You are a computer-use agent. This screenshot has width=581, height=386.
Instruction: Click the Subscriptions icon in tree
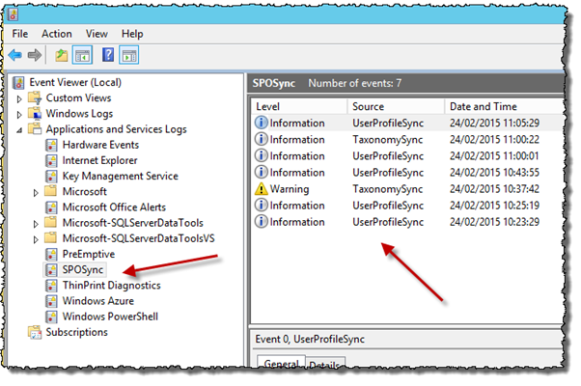[x=35, y=332]
